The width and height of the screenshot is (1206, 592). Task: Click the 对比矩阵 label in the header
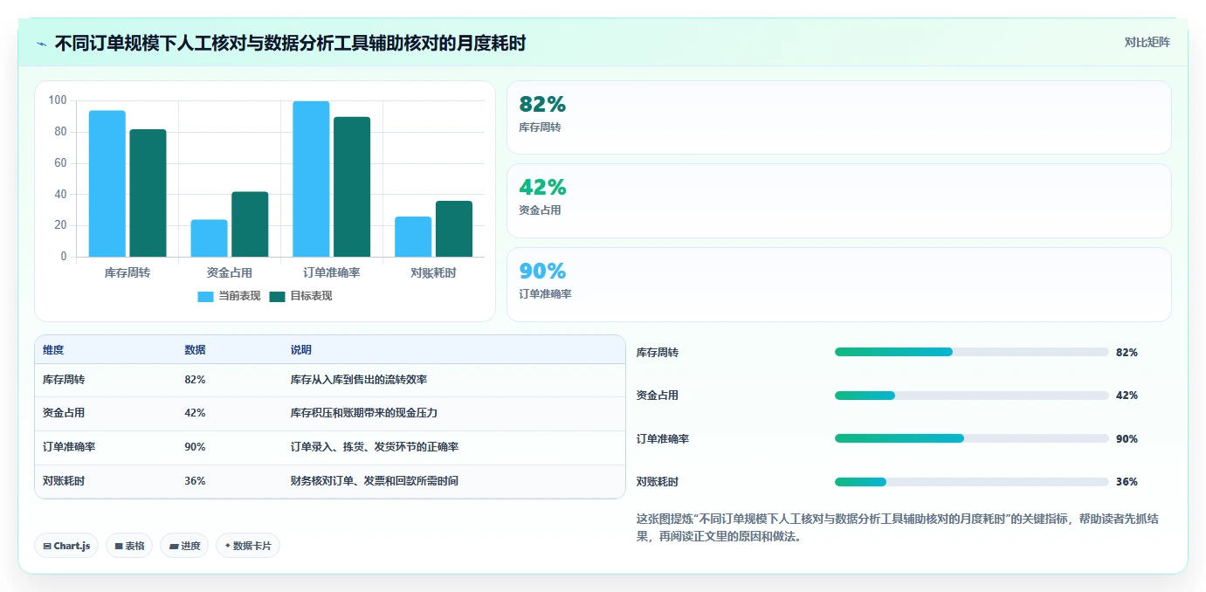coord(1147,42)
